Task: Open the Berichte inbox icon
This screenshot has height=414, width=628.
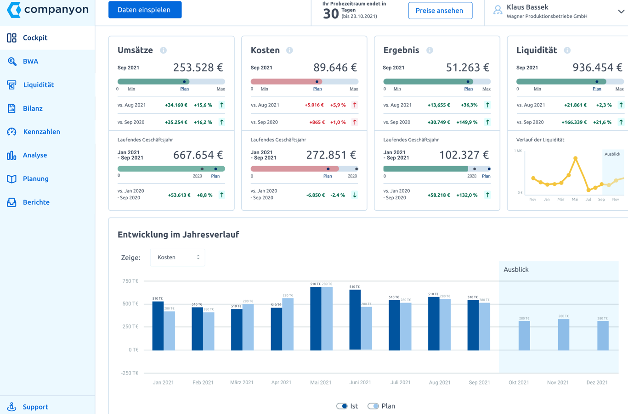Action: (x=12, y=202)
